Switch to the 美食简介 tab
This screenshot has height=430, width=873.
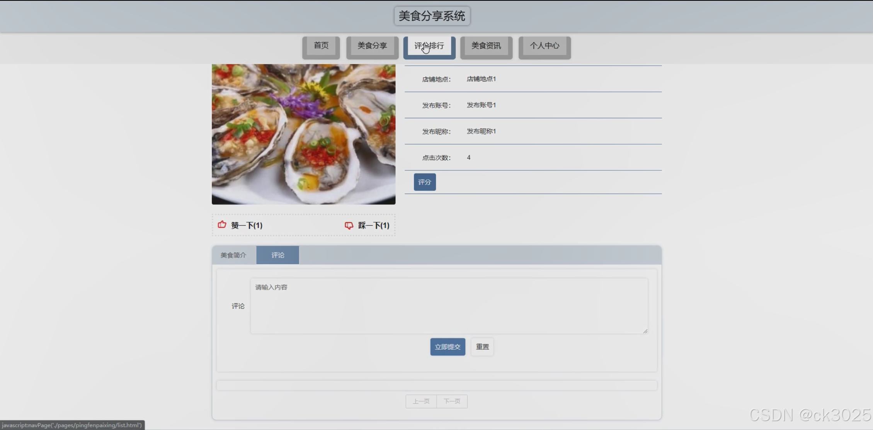click(x=233, y=255)
